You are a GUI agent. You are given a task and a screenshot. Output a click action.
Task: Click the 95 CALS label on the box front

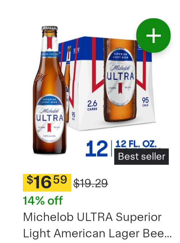click(x=145, y=102)
